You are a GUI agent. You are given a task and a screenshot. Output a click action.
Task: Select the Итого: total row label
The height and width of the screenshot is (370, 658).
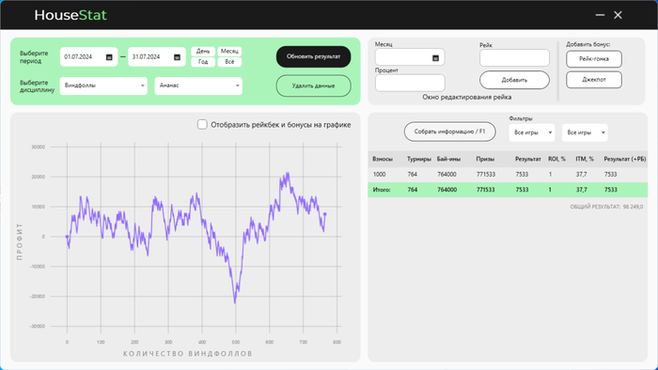(x=382, y=190)
